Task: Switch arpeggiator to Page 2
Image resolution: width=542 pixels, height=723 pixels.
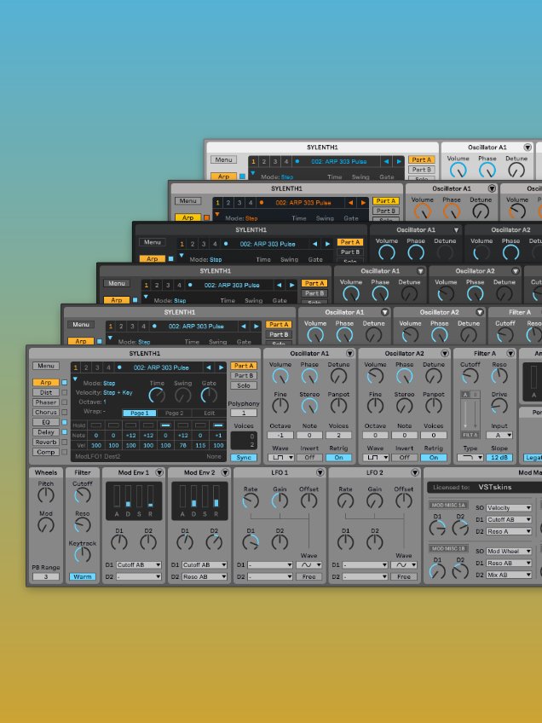Action: pos(174,414)
